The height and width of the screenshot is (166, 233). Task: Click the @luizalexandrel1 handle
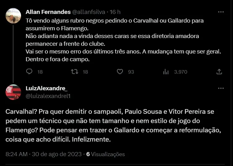(48, 96)
